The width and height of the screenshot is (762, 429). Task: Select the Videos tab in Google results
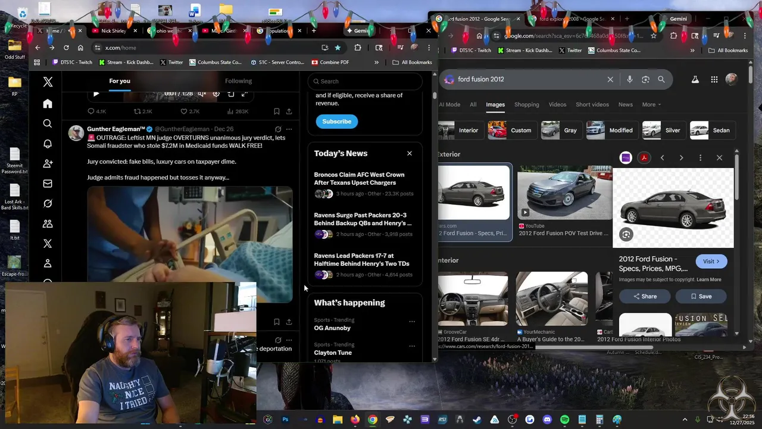(x=558, y=104)
